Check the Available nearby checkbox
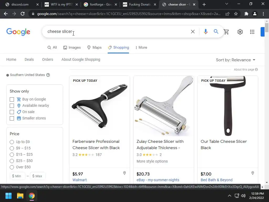 12,106
